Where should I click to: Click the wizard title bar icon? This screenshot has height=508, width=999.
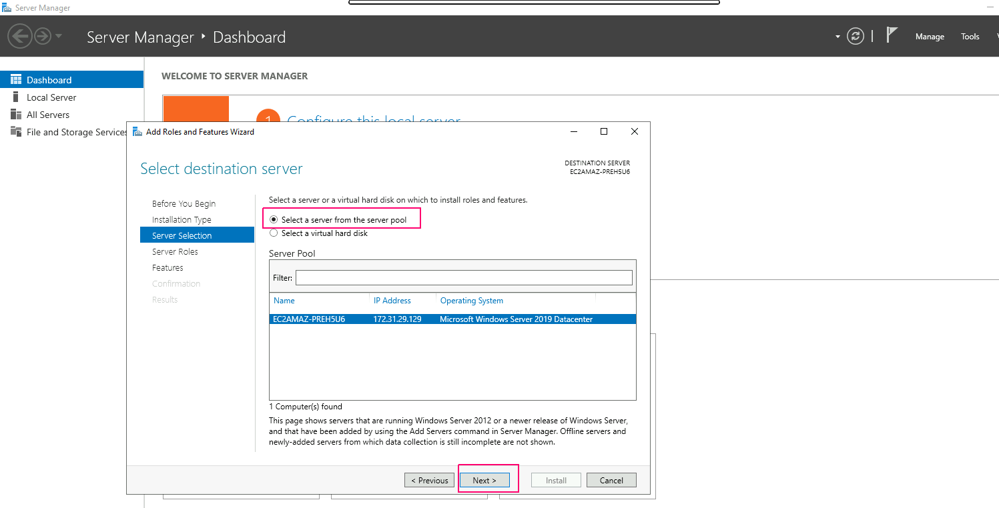[x=137, y=131]
